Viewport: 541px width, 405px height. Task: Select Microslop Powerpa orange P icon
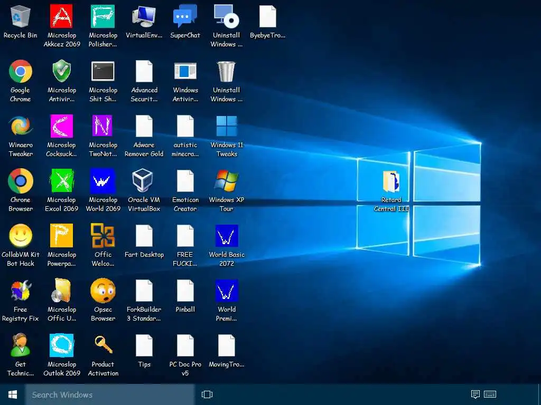(x=61, y=236)
